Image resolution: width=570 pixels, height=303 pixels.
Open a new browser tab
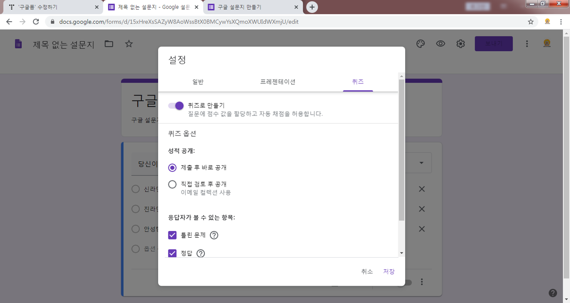coord(312,7)
